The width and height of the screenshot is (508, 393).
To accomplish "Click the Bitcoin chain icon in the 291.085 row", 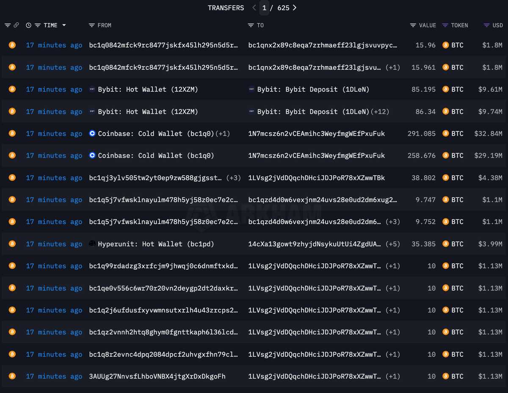I will (12, 133).
